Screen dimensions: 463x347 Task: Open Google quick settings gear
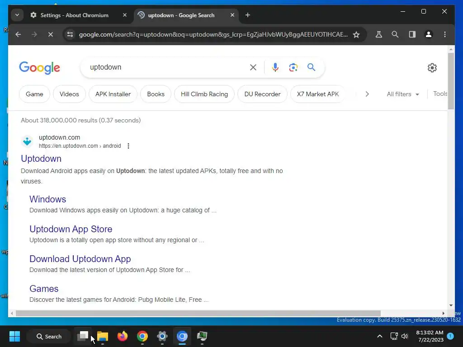tap(432, 68)
